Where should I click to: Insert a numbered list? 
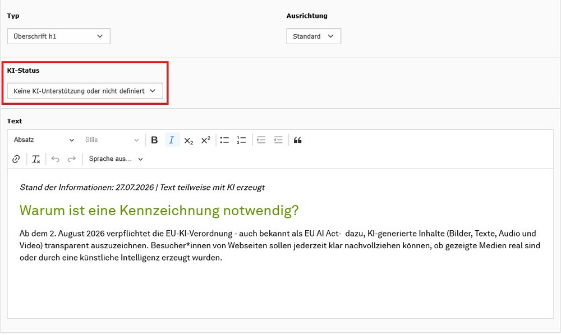pos(241,140)
